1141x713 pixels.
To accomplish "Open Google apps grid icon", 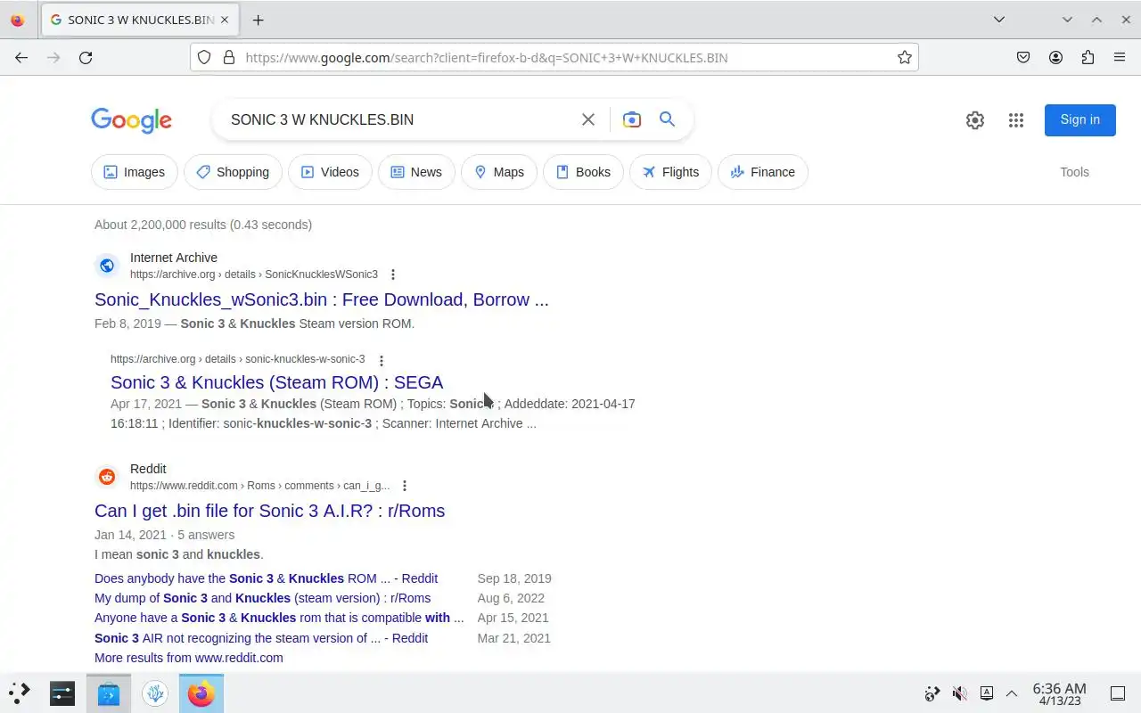I will point(1016,120).
